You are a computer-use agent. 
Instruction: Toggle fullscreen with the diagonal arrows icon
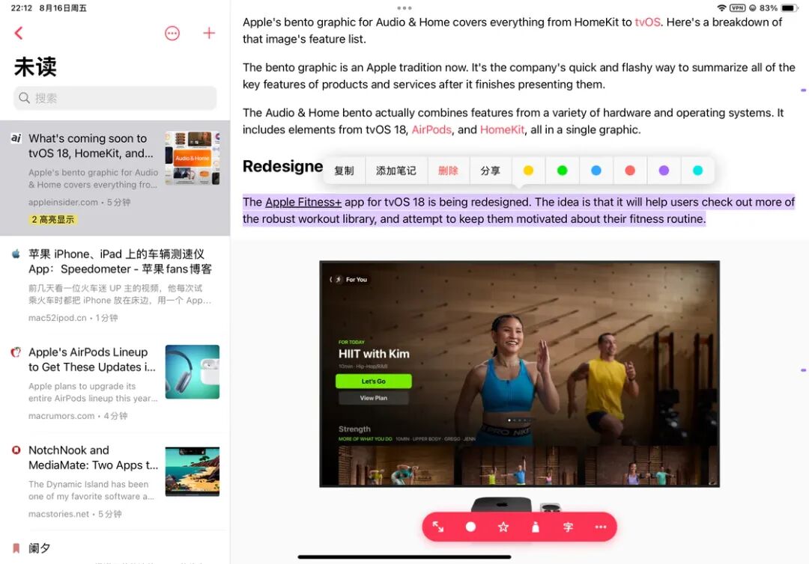pyautogui.click(x=438, y=527)
